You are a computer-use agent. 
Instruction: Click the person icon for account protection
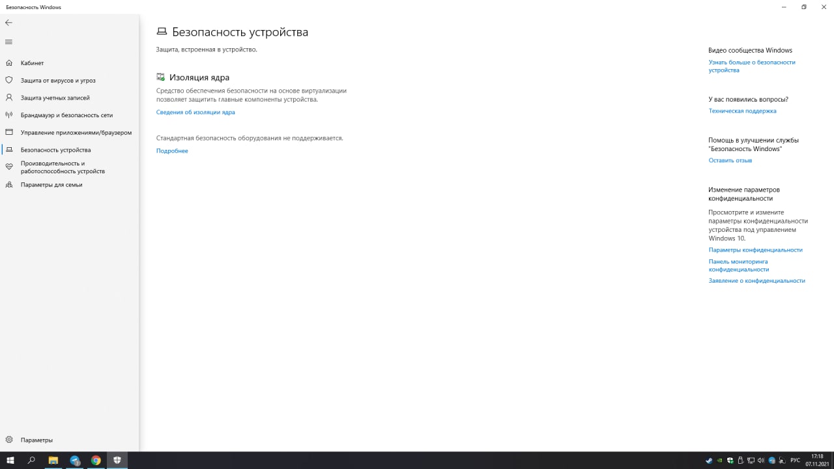coord(9,98)
